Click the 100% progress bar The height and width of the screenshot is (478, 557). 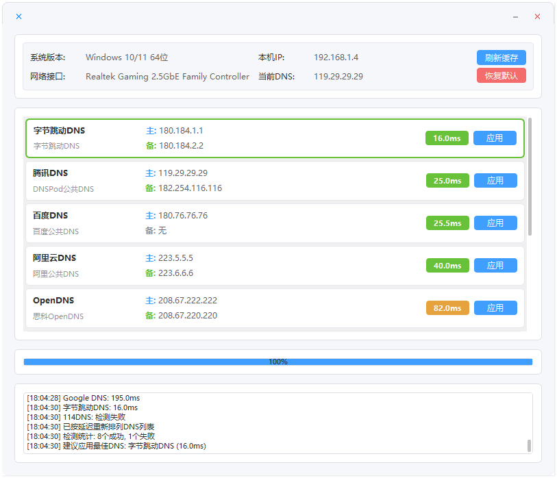(x=277, y=362)
